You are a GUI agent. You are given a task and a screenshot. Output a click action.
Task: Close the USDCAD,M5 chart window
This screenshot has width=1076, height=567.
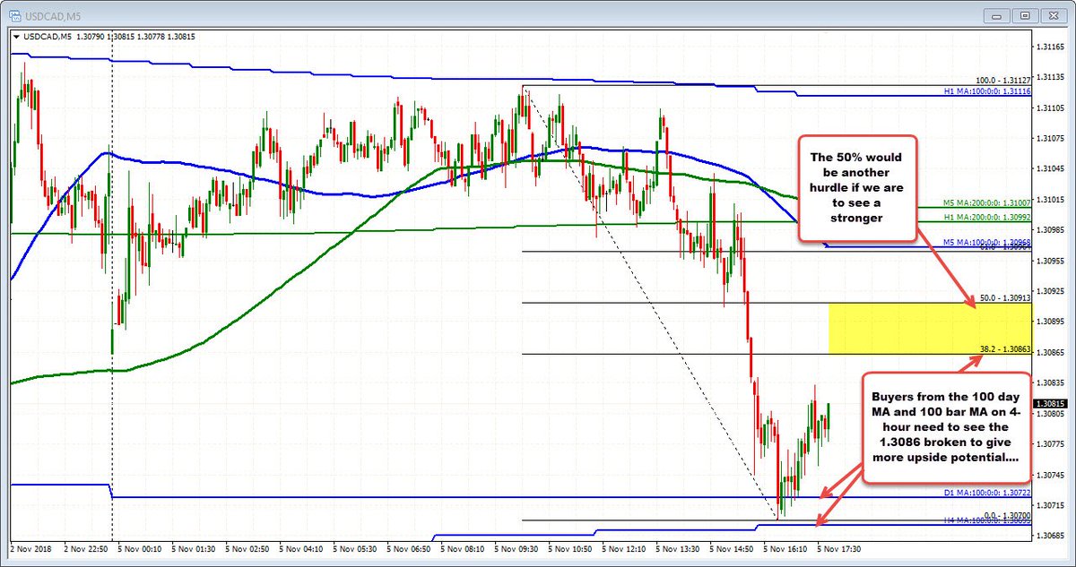(x=1052, y=15)
